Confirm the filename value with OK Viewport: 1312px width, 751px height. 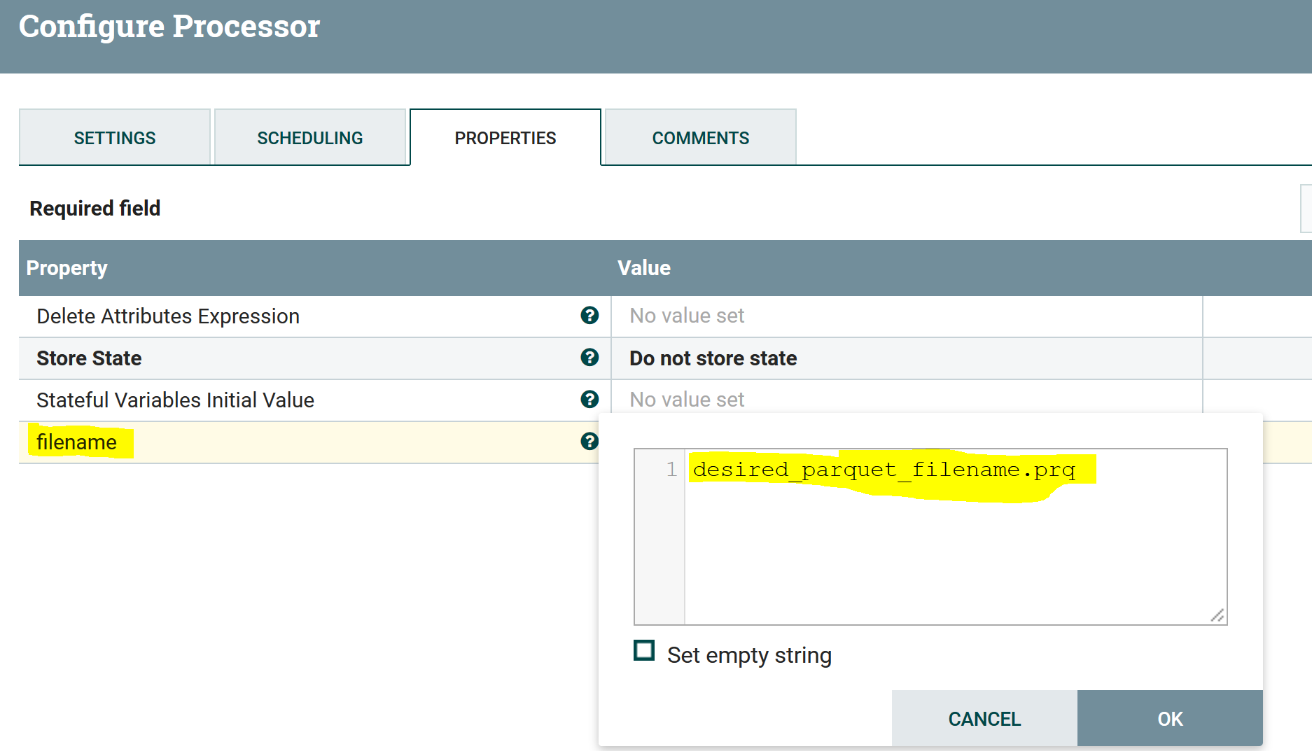tap(1168, 718)
